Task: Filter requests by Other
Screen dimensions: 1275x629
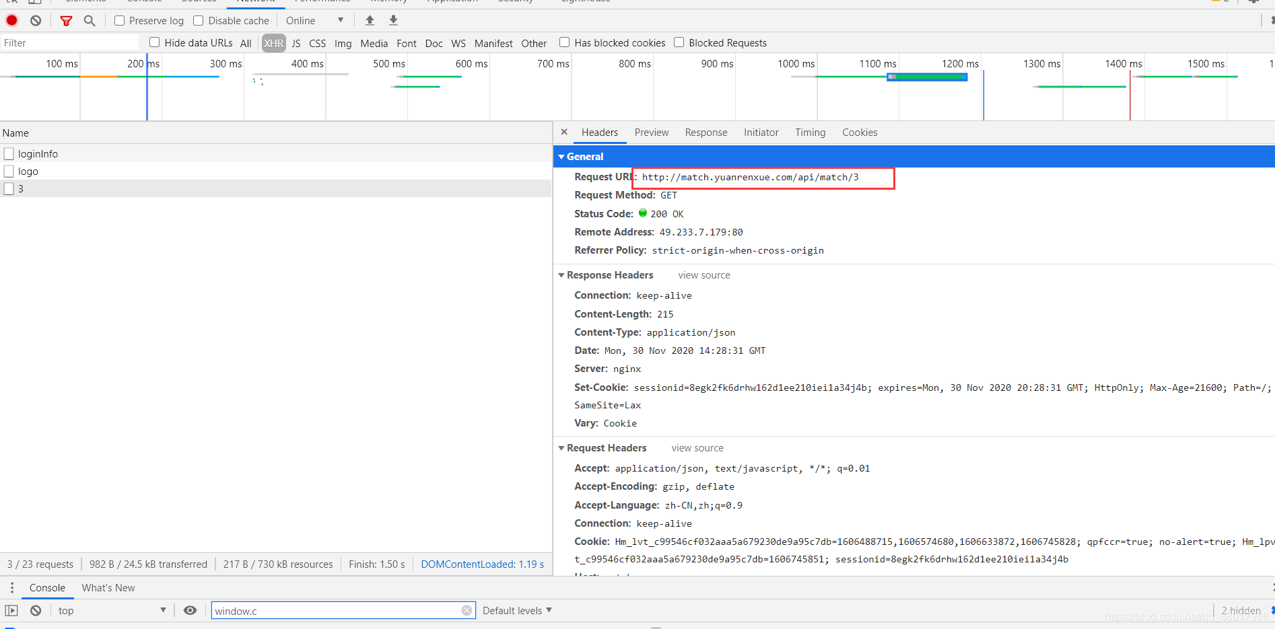Action: point(534,43)
